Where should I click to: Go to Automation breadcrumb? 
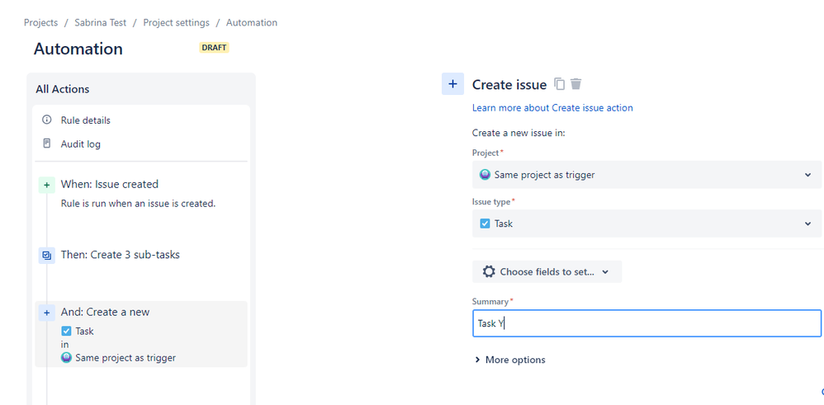[x=252, y=22]
